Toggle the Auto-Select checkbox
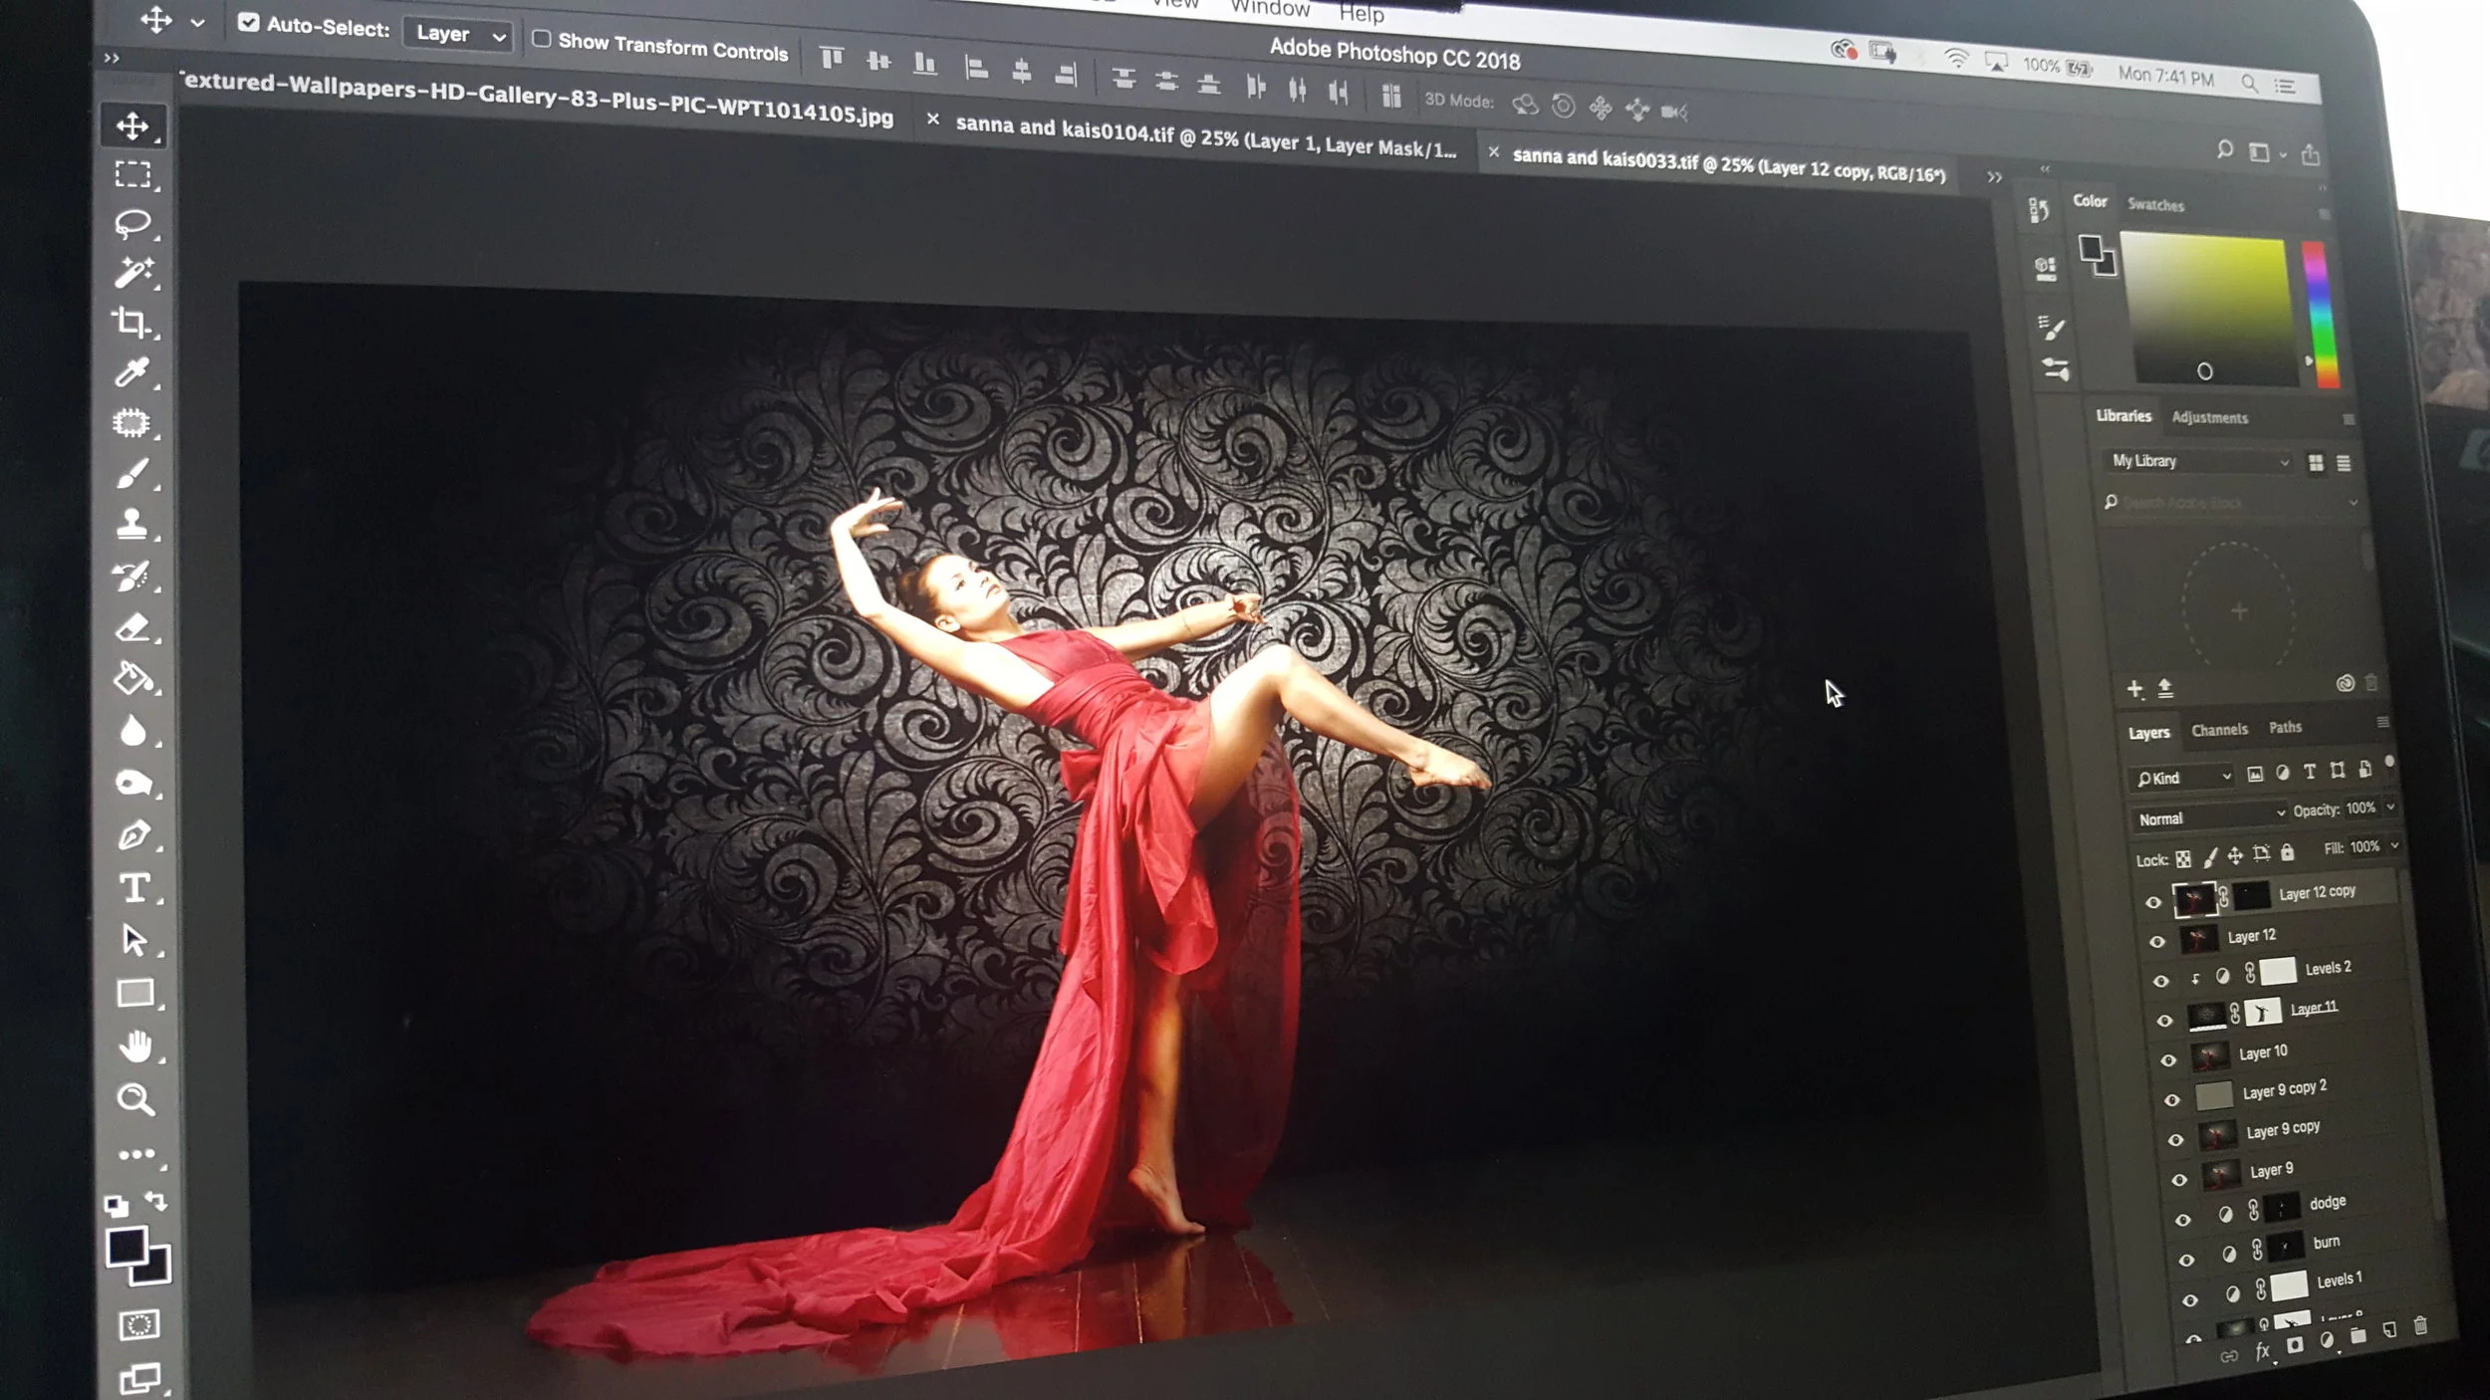This screenshot has width=2490, height=1400. point(248,22)
